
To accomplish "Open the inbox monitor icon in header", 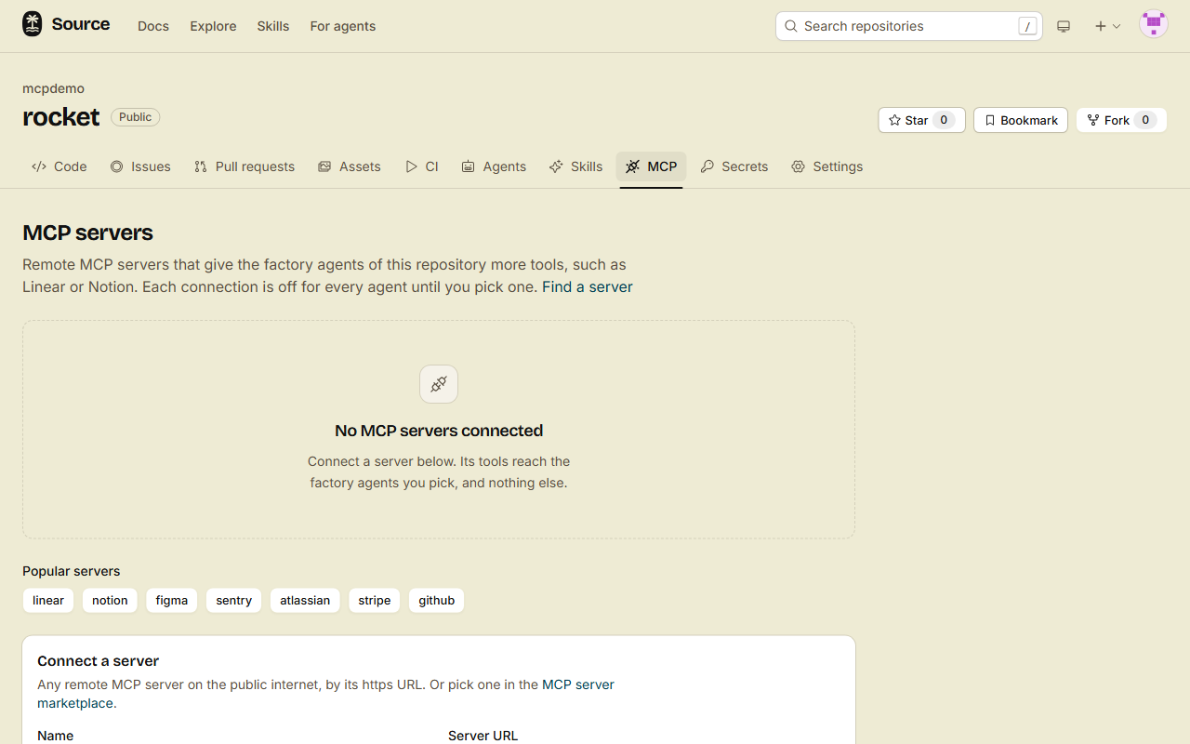I will click(1064, 26).
